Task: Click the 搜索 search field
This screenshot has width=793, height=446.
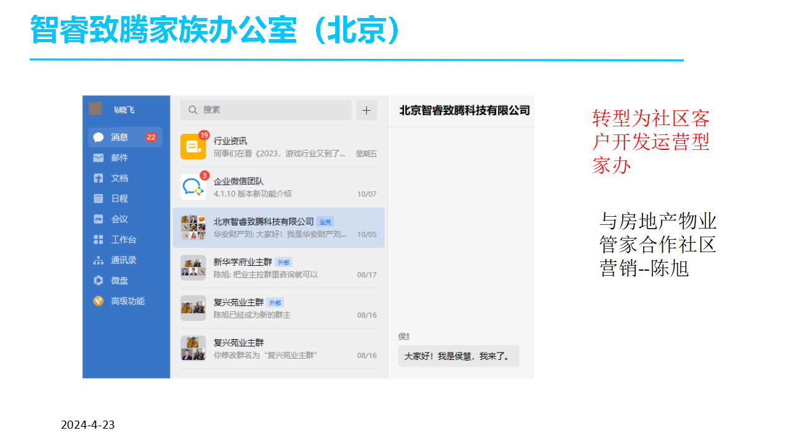Action: tap(266, 110)
